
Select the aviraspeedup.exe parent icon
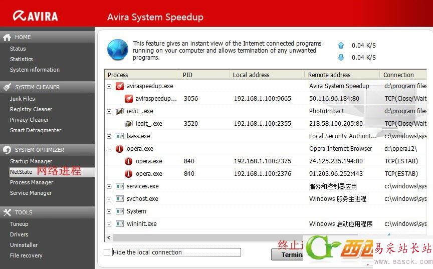[x=120, y=86]
